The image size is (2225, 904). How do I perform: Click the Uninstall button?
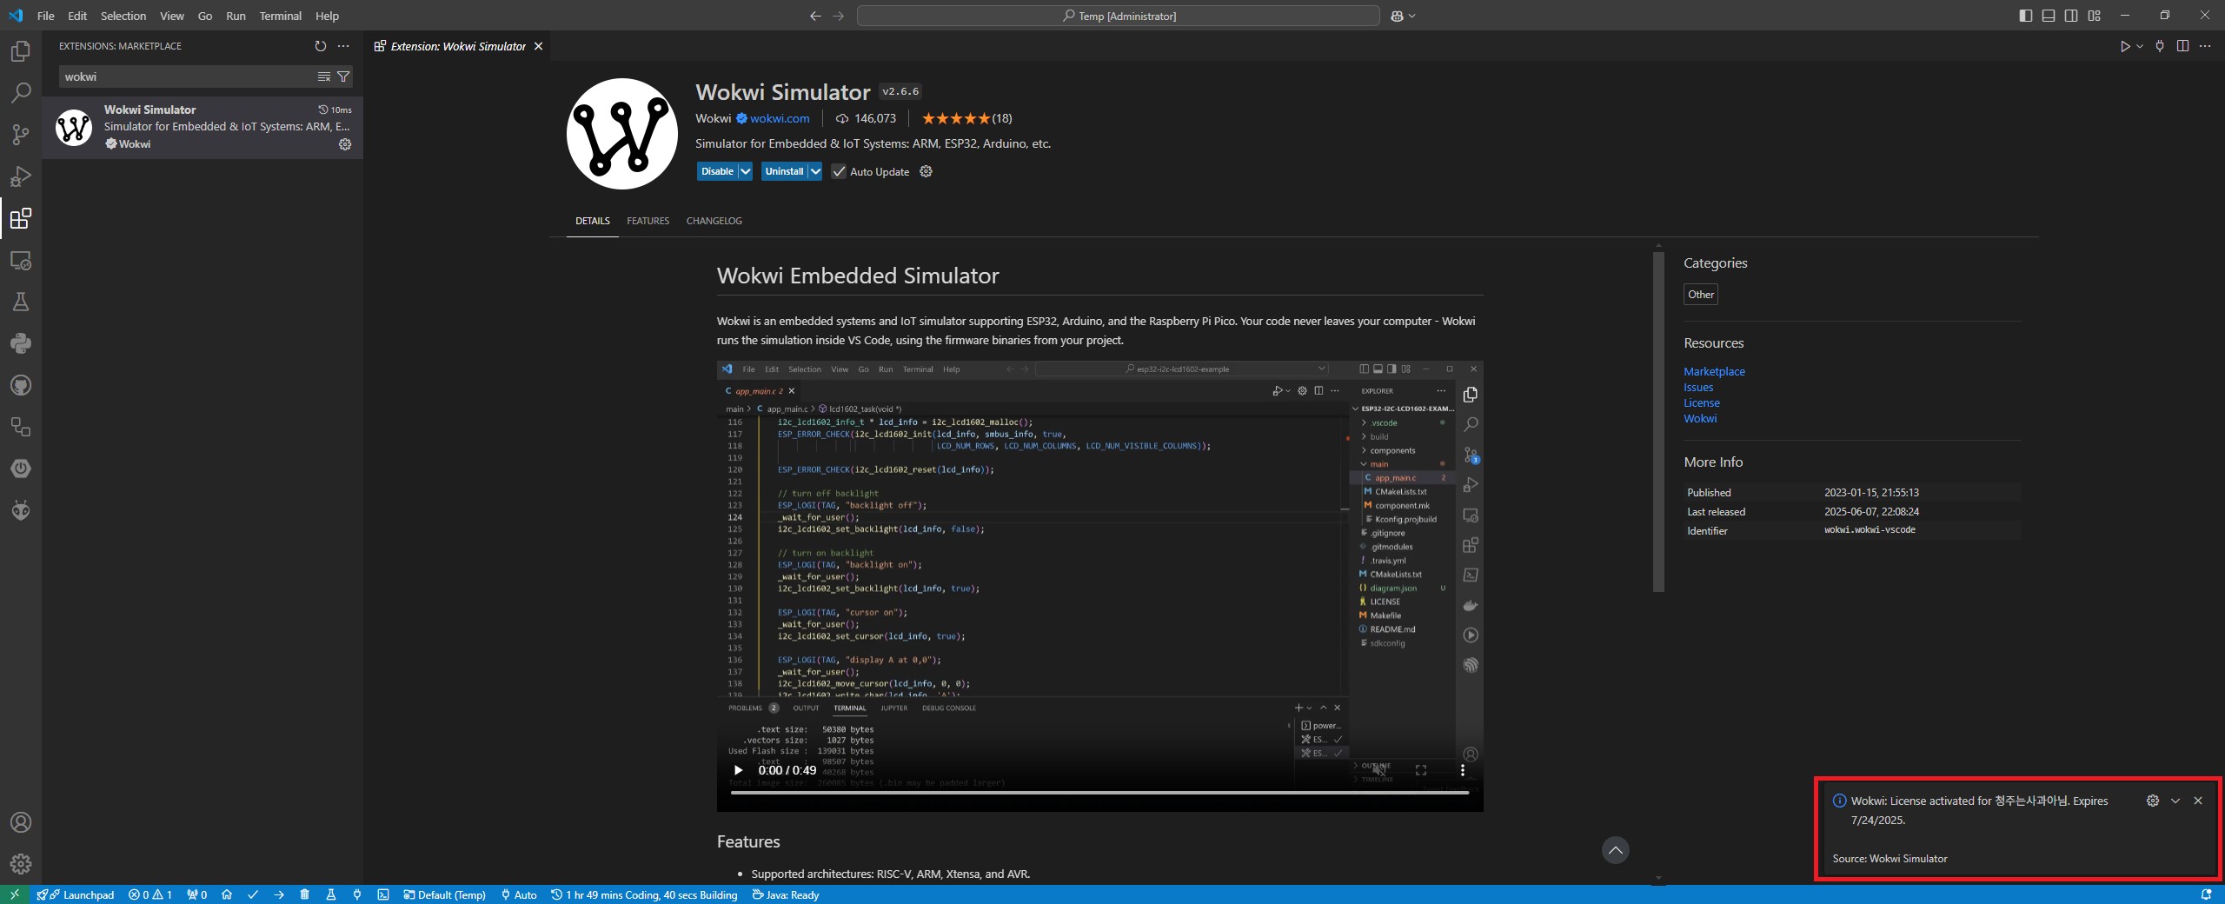click(784, 171)
